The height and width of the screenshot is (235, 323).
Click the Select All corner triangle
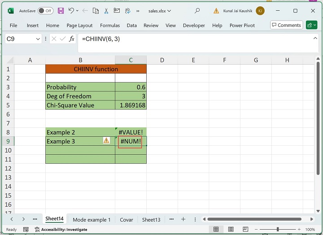pyautogui.click(x=9, y=60)
